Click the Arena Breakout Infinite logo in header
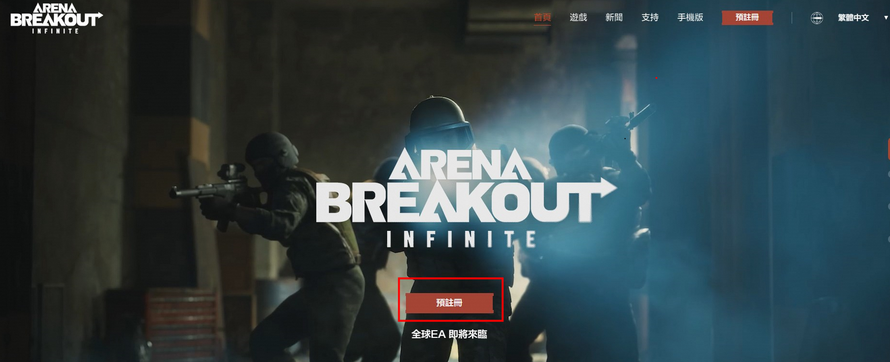Viewport: 890px width, 362px height. tap(57, 18)
